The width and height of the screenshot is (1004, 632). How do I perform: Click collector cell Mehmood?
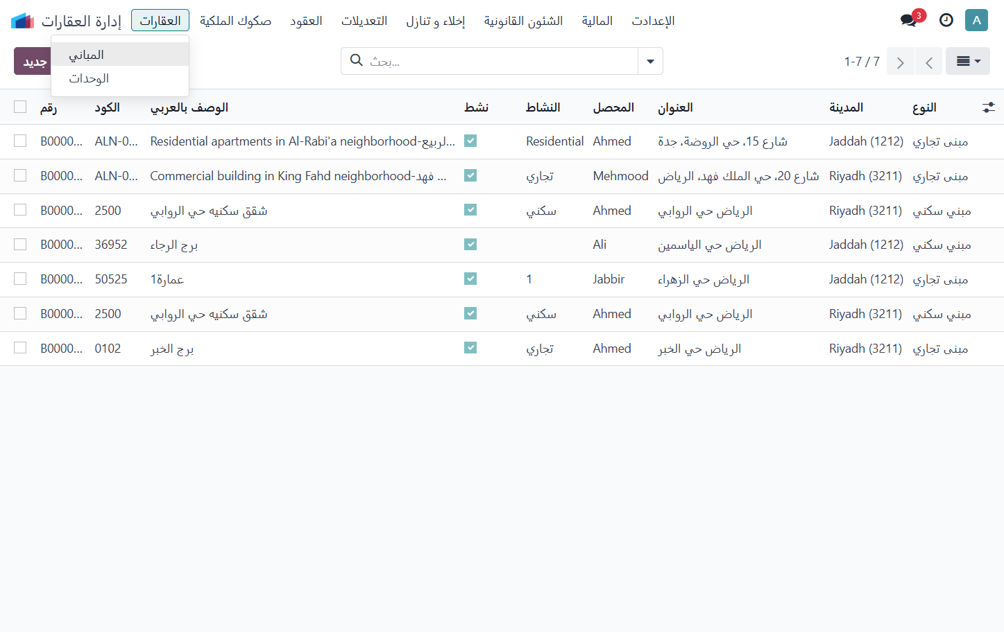620,176
